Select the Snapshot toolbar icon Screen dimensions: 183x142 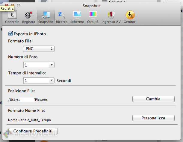[46, 17]
